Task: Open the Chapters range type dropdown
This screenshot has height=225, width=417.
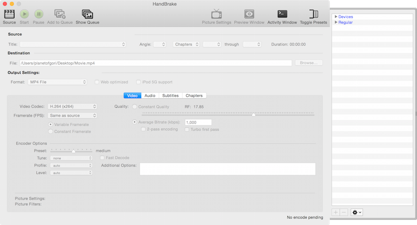Action: tap(186, 44)
